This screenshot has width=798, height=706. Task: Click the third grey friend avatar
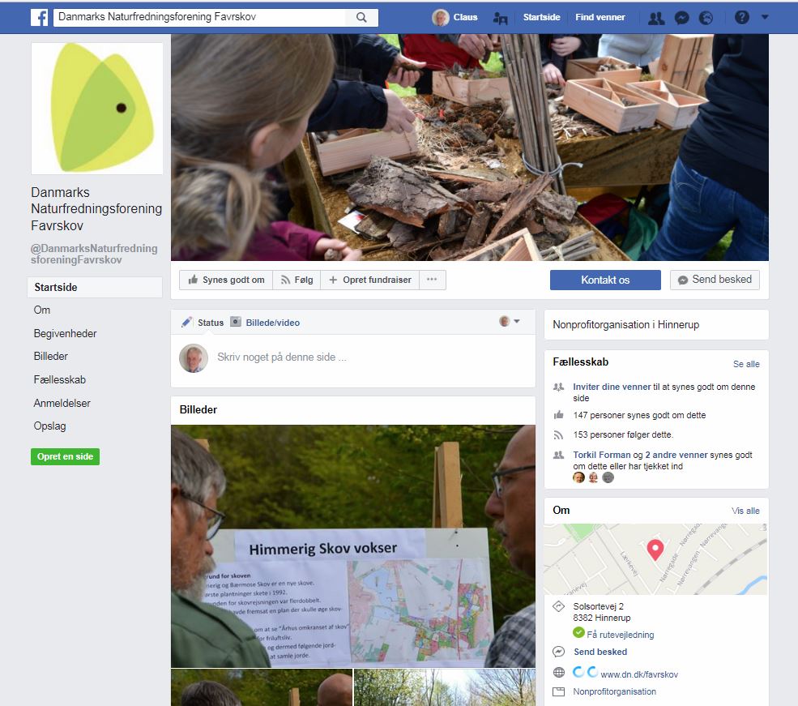coord(608,477)
